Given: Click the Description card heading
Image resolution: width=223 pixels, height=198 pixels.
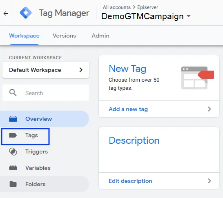Looking at the screenshot, I should [x=134, y=141].
